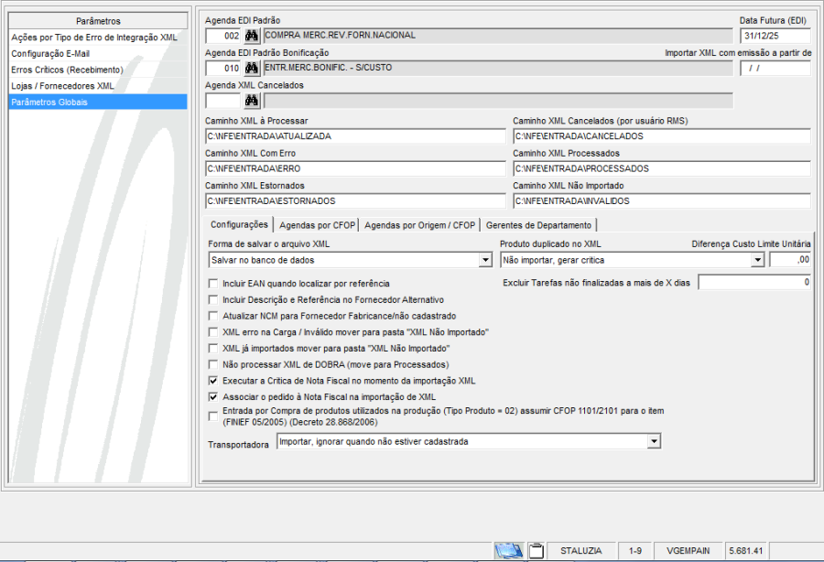Click Data Futura (EDI) date field

click(x=775, y=36)
